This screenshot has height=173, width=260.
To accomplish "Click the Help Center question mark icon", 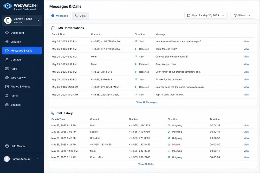I will 7,146.
